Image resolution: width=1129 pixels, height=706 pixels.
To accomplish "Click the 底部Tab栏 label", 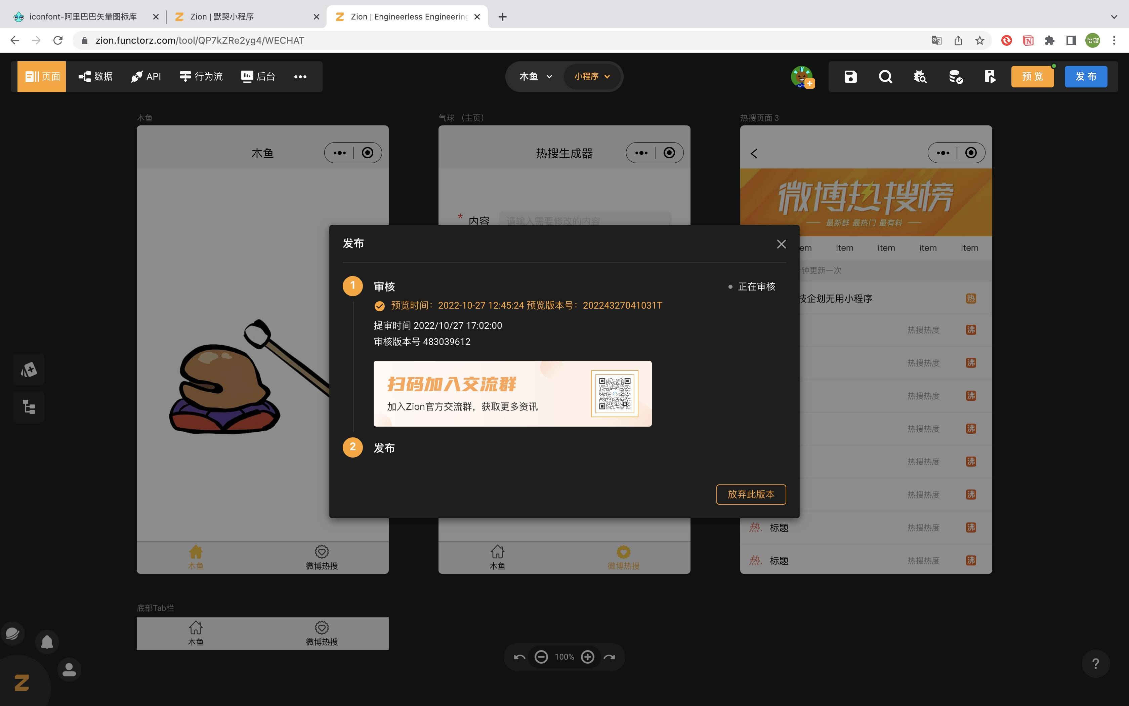I will pos(155,608).
